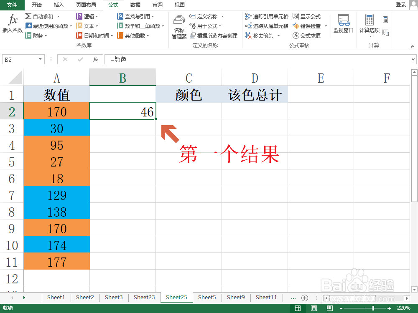Open Error Checking dropdown arrow
Viewport: 418px width, 313px height.
[x=326, y=26]
